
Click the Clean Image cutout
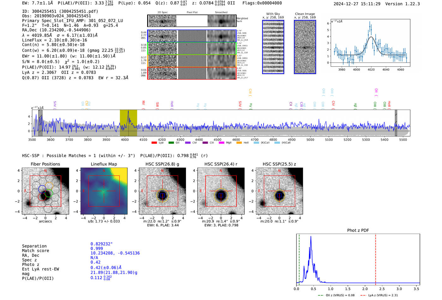[305, 47]
